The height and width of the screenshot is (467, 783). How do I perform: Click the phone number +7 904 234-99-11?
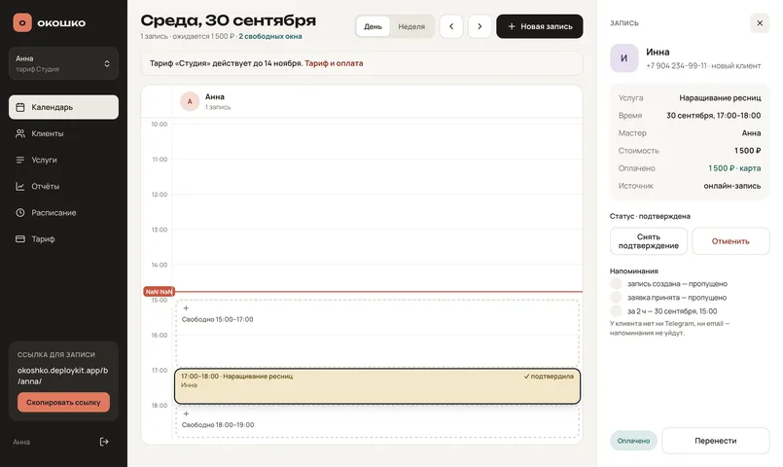tap(676, 66)
